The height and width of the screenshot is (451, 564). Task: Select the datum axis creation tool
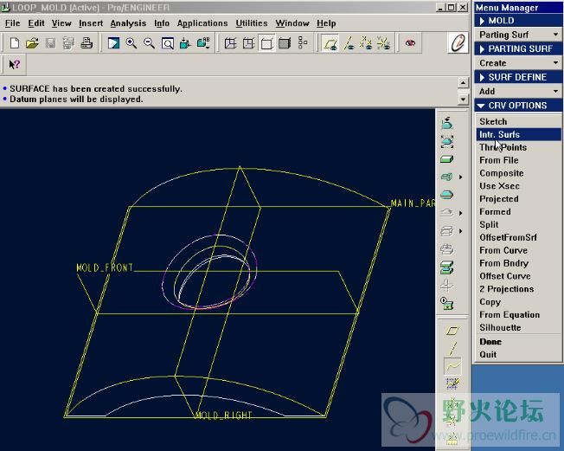click(452, 348)
